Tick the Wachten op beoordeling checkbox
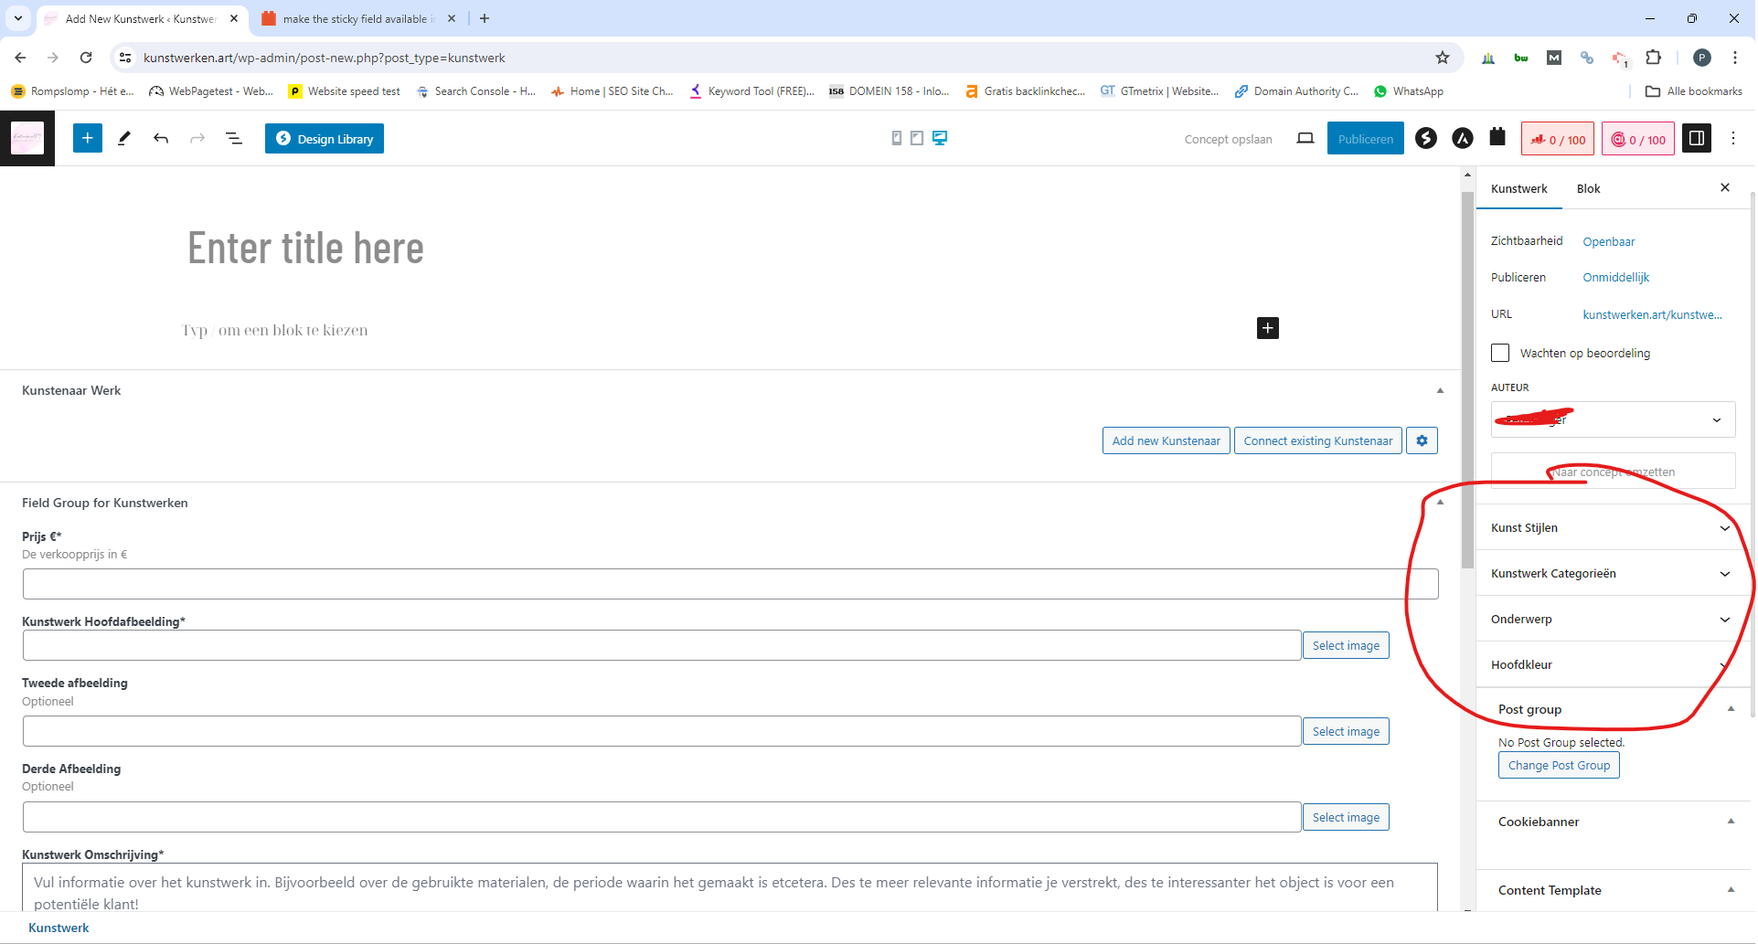This screenshot has width=1758, height=944. [1500, 353]
